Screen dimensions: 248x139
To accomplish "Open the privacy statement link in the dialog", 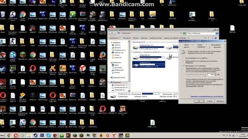I will [x=207, y=96].
